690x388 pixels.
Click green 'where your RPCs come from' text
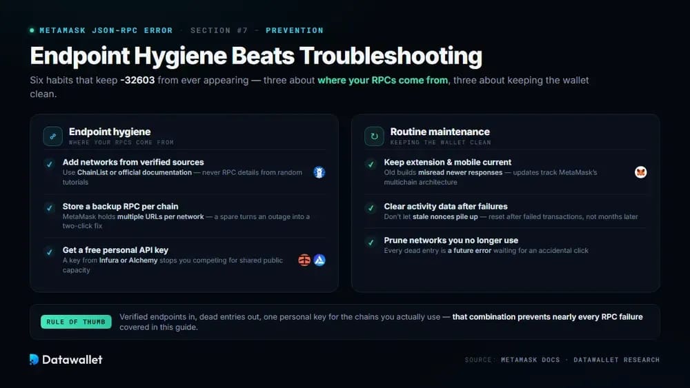[x=383, y=81]
